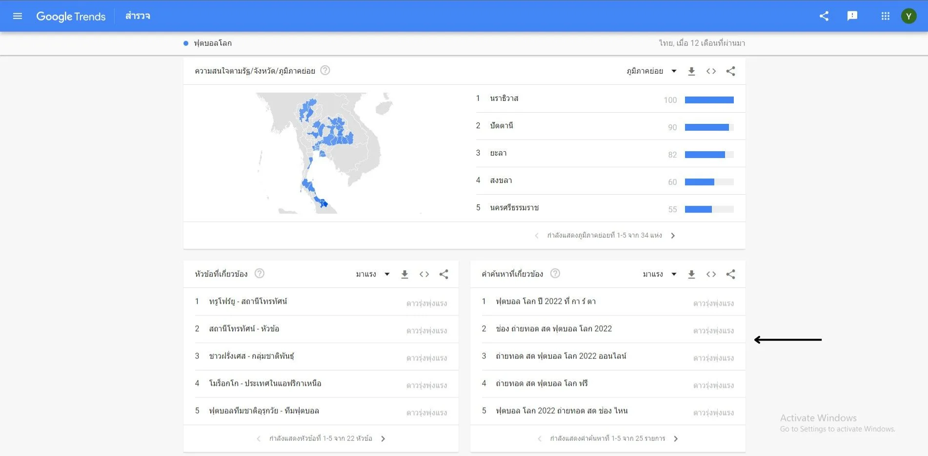Open the Y account avatar
The image size is (928, 456).
click(x=908, y=16)
